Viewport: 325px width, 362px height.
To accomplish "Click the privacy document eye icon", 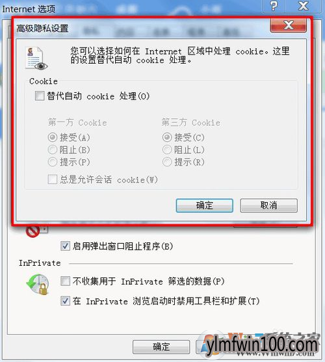I will click(36, 58).
